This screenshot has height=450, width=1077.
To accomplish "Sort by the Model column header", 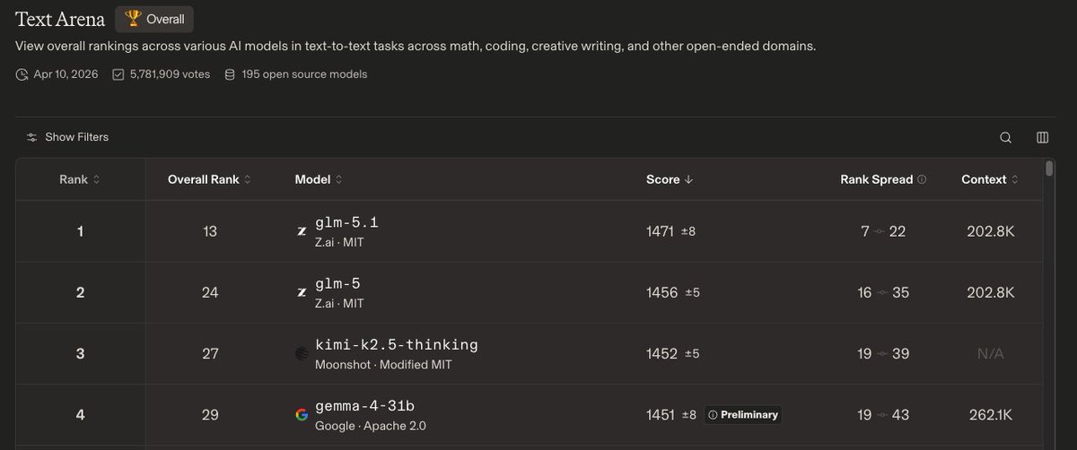I will pos(318,179).
